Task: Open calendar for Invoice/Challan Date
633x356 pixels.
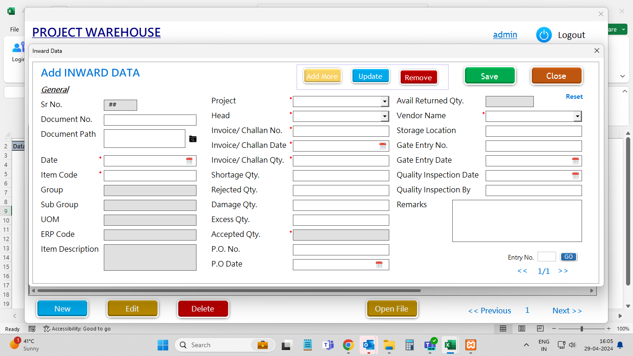Action: 383,146
